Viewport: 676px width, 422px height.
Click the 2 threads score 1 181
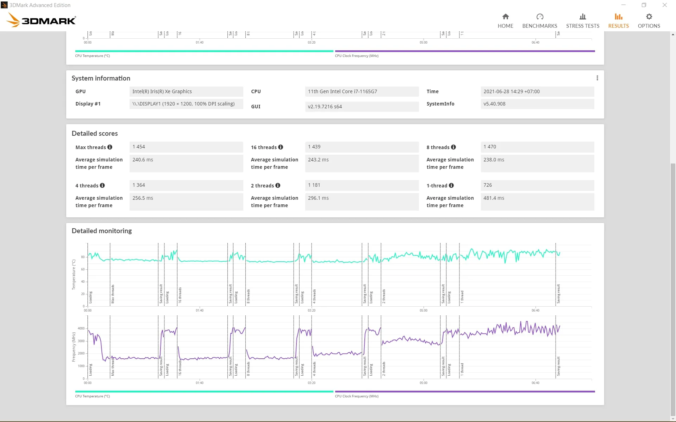tap(362, 185)
